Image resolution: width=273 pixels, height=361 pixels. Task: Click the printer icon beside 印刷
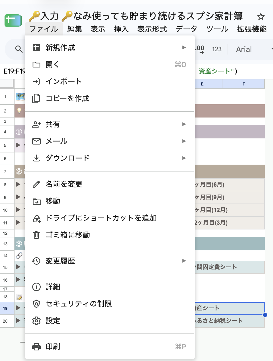tap(36, 347)
